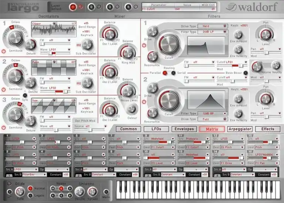Click Oscillator 1 Sub Oscillator knob
The image size is (284, 203).
87,45
